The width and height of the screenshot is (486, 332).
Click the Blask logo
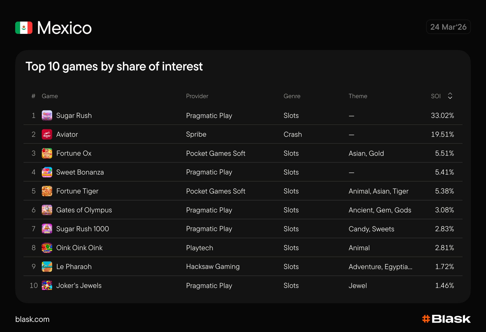[446, 319]
